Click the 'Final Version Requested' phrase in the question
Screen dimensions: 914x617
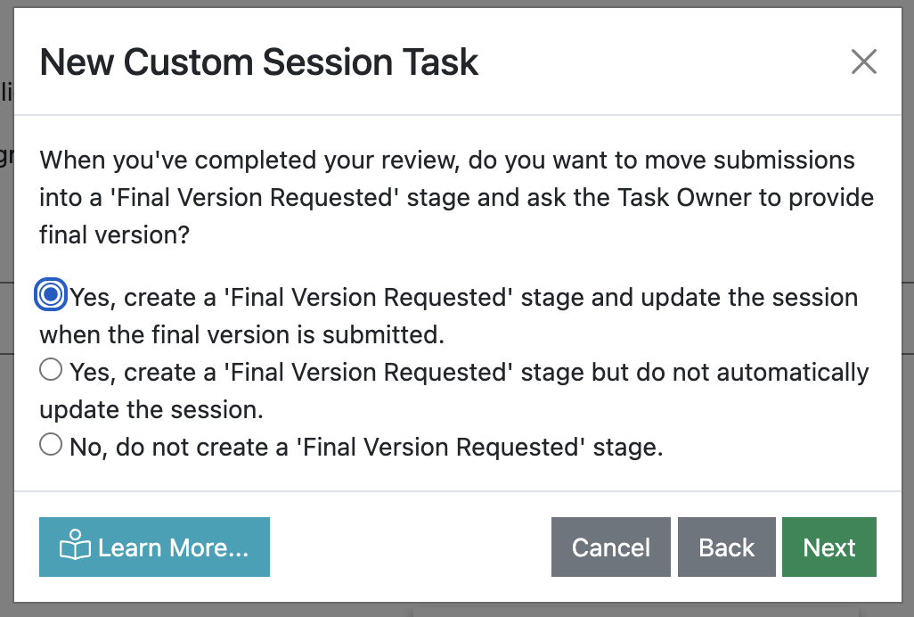[256, 198]
